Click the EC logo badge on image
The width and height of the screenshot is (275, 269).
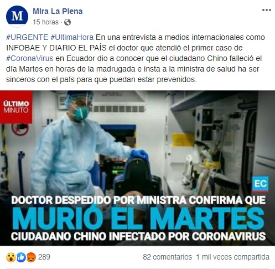pyautogui.click(x=260, y=184)
